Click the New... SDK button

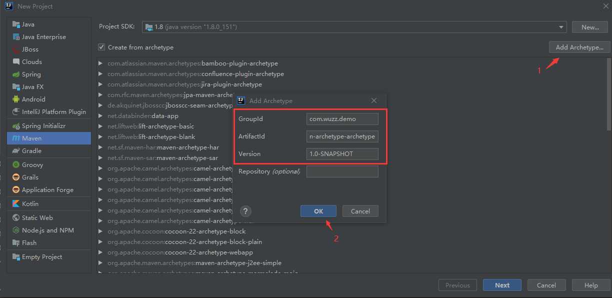click(590, 27)
